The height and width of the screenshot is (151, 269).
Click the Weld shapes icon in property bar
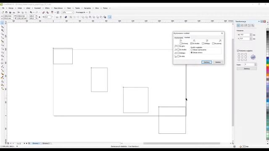(83, 17)
